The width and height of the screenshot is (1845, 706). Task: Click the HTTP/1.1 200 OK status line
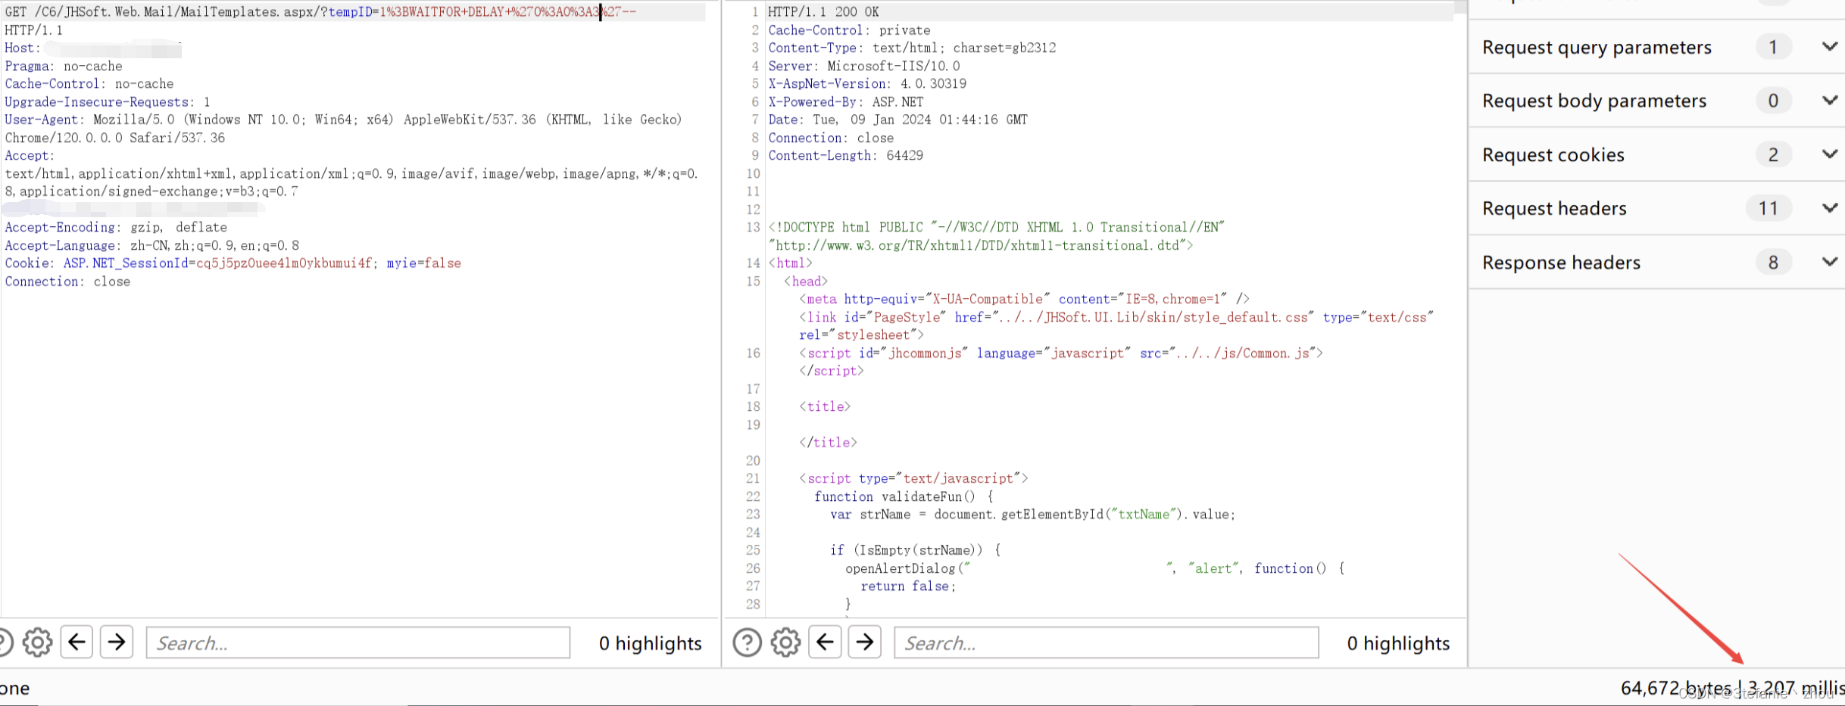tap(823, 12)
